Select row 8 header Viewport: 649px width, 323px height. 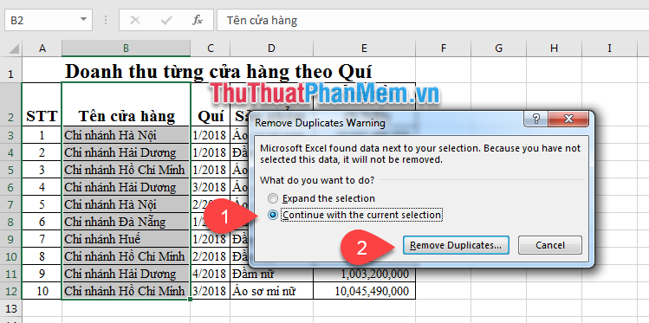10,222
